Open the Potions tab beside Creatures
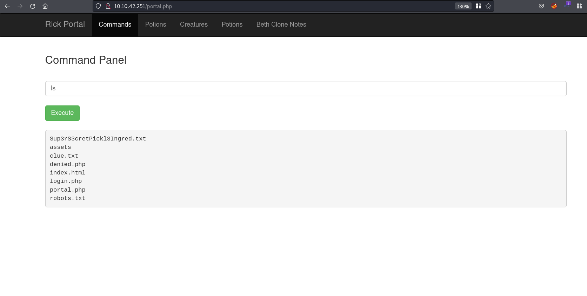The image size is (587, 296). pos(232,25)
